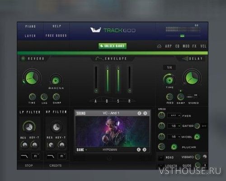Open the Wobl 1/8 rate dropdown
Viewport: 226px width, 181px height.
174,137
